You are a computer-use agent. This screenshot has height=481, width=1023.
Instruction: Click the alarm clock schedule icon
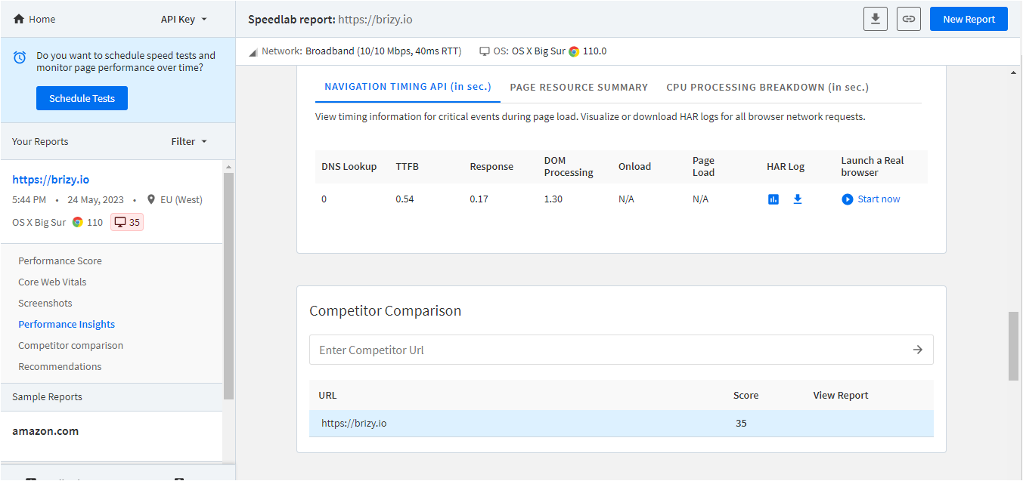[x=20, y=57]
